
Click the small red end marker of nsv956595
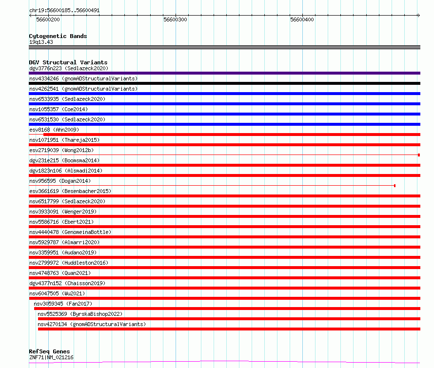395,186
